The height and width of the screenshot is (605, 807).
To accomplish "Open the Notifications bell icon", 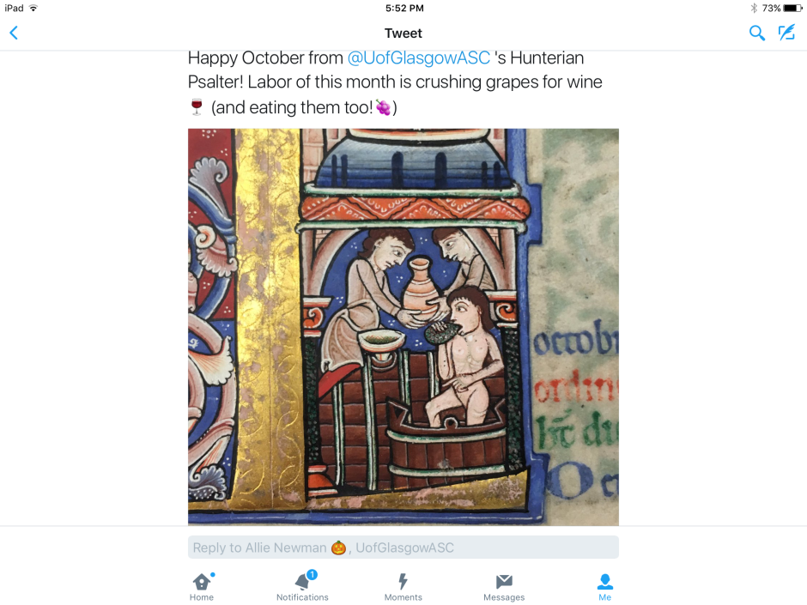I will [302, 581].
